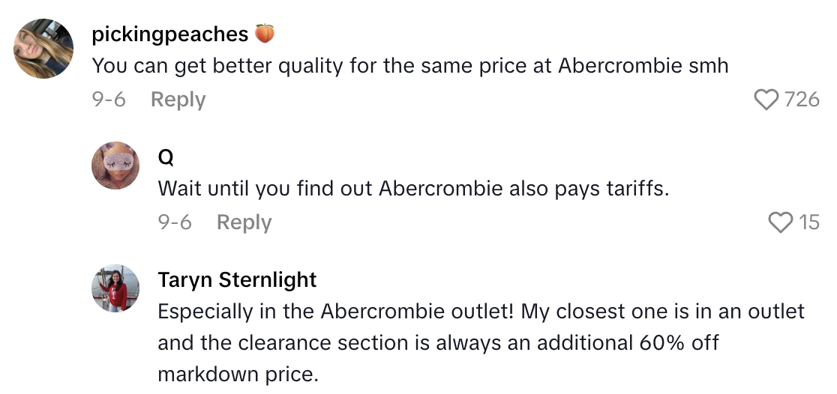Open the Q username link

tap(166, 157)
